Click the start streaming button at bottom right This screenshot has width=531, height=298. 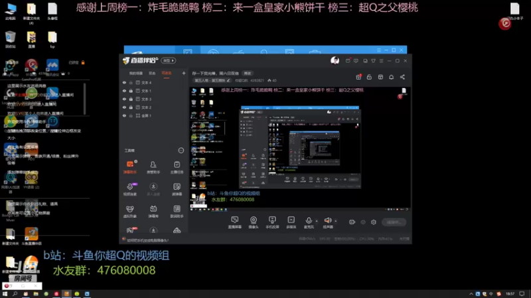point(394,222)
